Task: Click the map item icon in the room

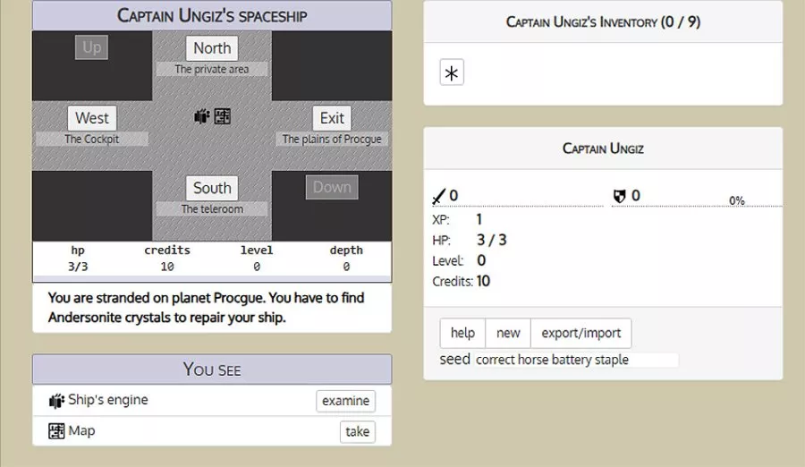Action: click(223, 116)
